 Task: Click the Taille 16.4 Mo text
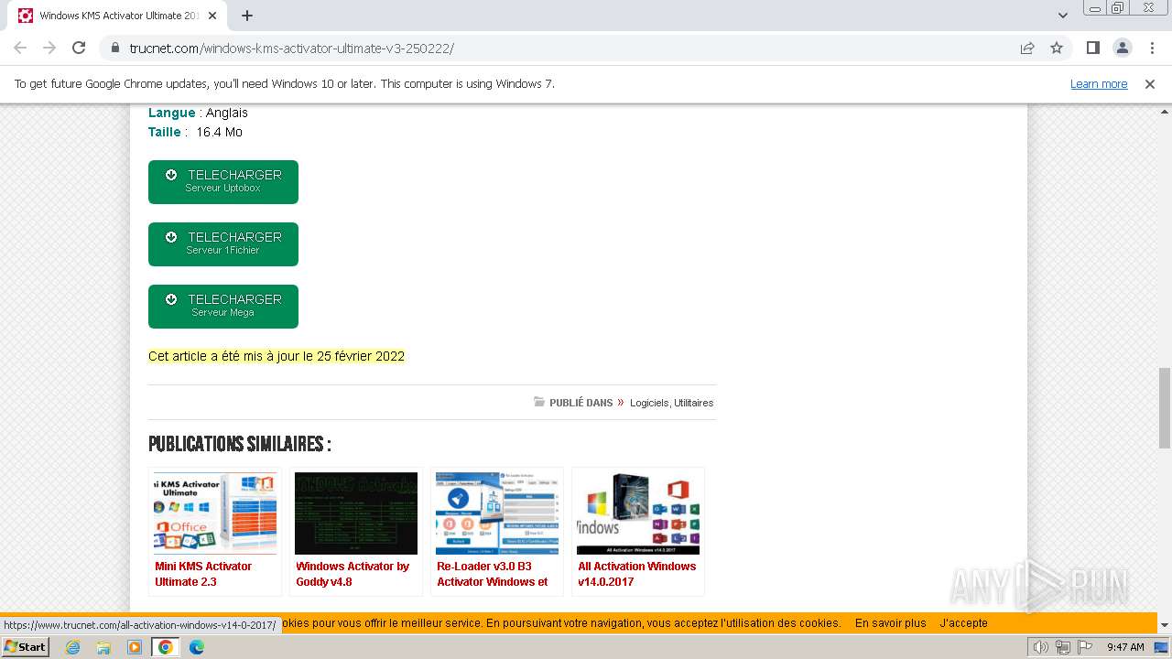195,132
